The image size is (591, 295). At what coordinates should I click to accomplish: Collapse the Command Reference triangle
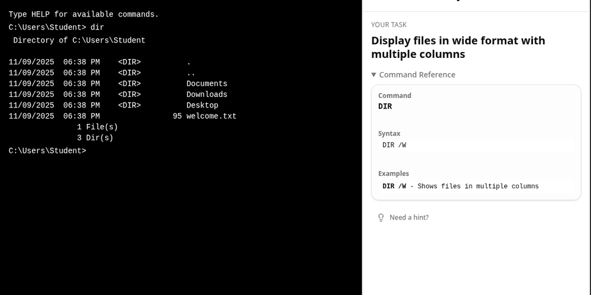tap(374, 75)
